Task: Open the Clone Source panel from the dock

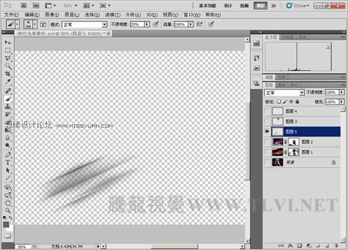Action: coord(257,83)
